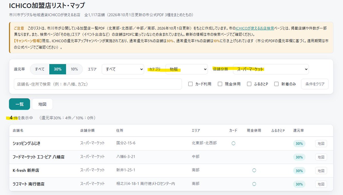Switch to the 地図 map tab
Viewport: 343px width, 195px height.
[x=42, y=104]
